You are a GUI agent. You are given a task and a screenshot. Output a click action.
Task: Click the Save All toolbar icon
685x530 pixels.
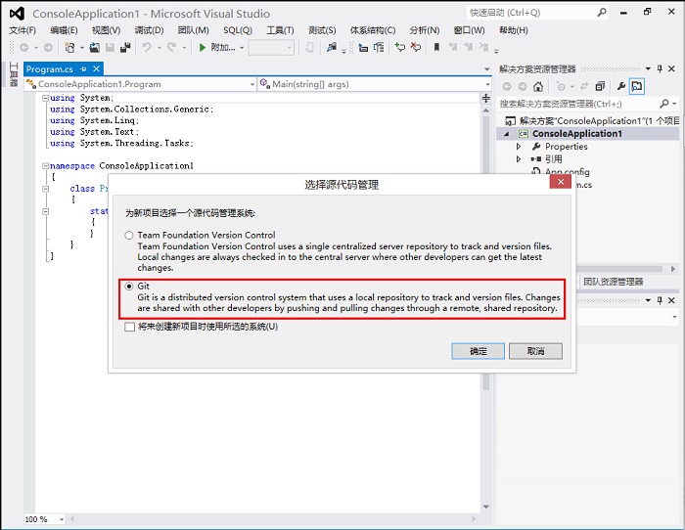tap(125, 47)
